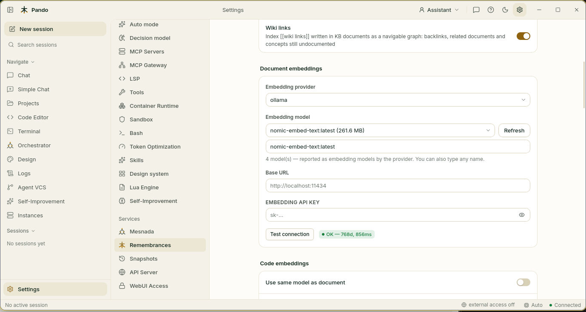586x312 pixels.
Task: Click the Container Runtime cubes icon
Action: (122, 106)
